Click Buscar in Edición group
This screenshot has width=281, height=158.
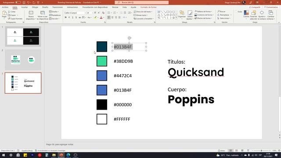pyautogui.click(x=221, y=11)
